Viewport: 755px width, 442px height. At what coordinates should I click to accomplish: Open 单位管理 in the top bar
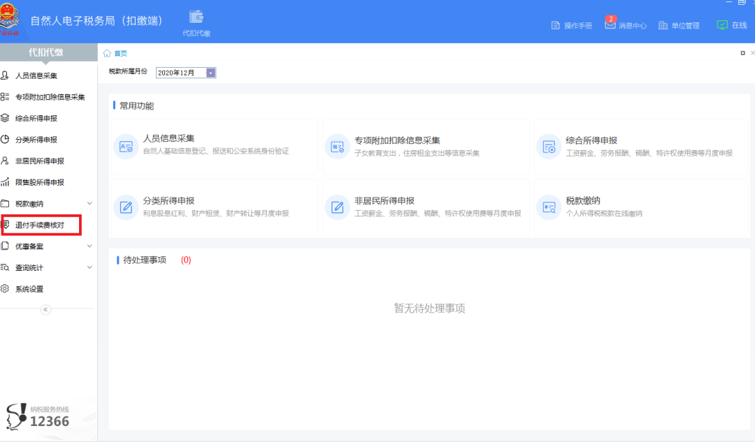[678, 25]
